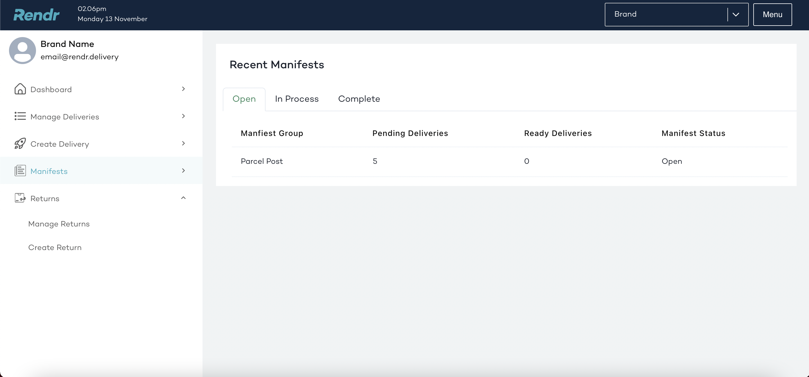
Task: Click the Rendr logo
Action: click(37, 15)
